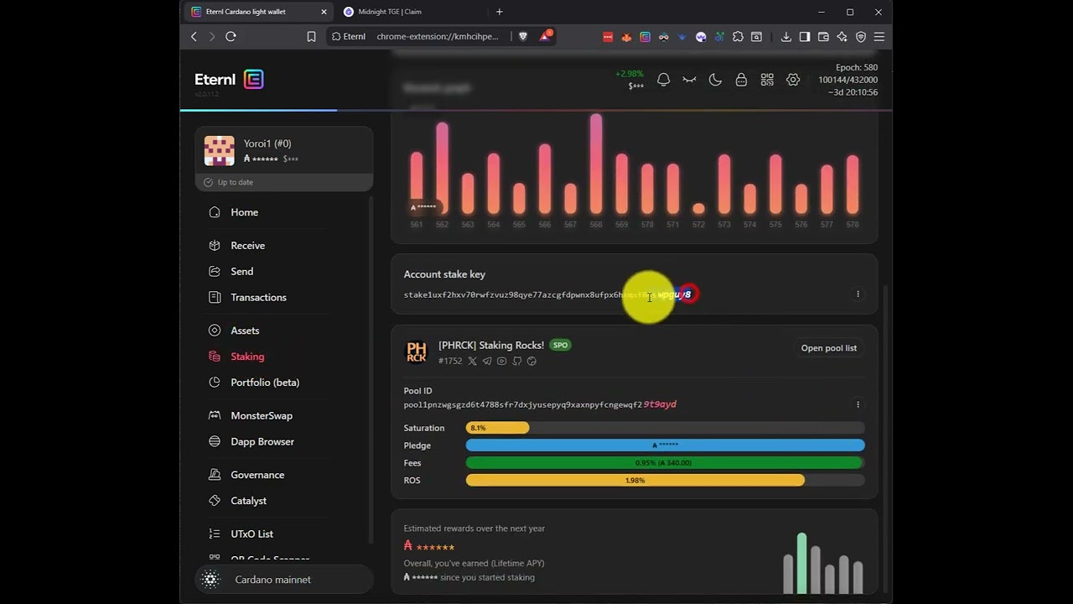Click the epoch 568 reward bar
Image resolution: width=1073 pixels, height=604 pixels.
pos(596,164)
